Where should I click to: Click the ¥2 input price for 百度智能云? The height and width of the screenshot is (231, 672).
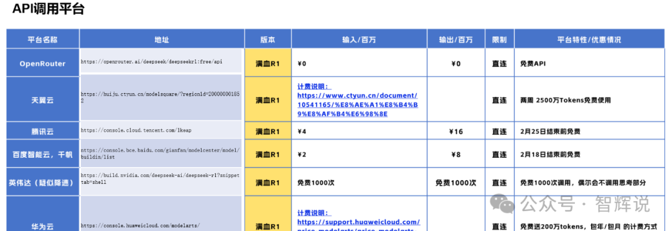click(302, 154)
